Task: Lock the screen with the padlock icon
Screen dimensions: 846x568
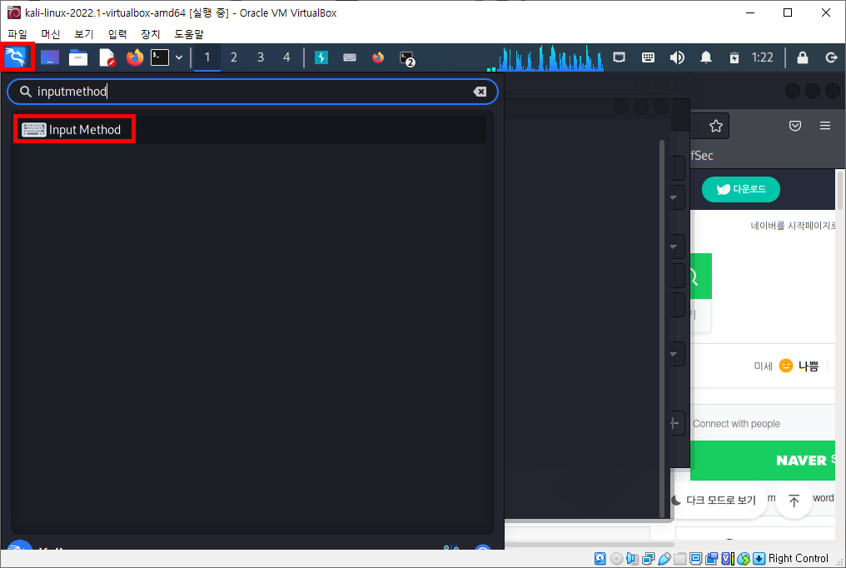Action: tap(803, 57)
